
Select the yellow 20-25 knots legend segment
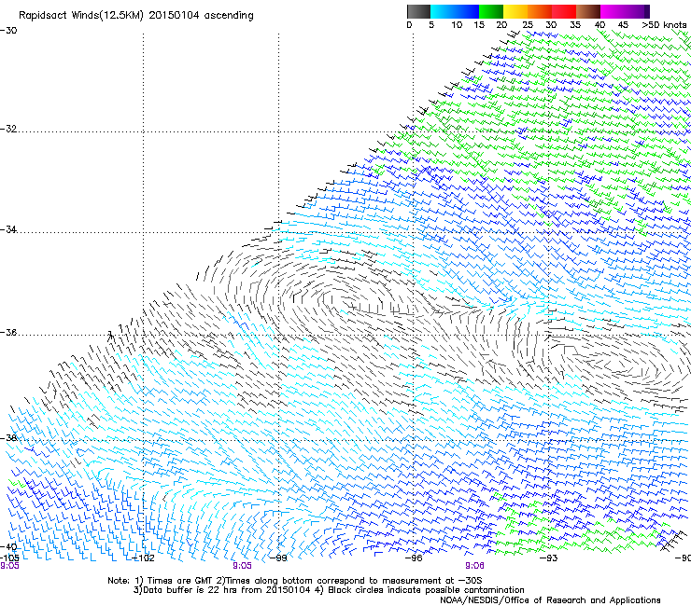click(x=515, y=11)
